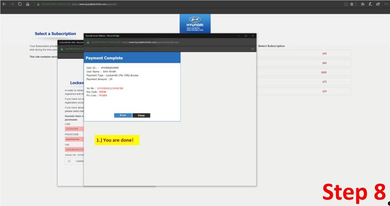Image resolution: width=390 pixels, height=206 pixels.
Task: Open browser settings and more menu
Action: pyautogui.click(x=386, y=4)
